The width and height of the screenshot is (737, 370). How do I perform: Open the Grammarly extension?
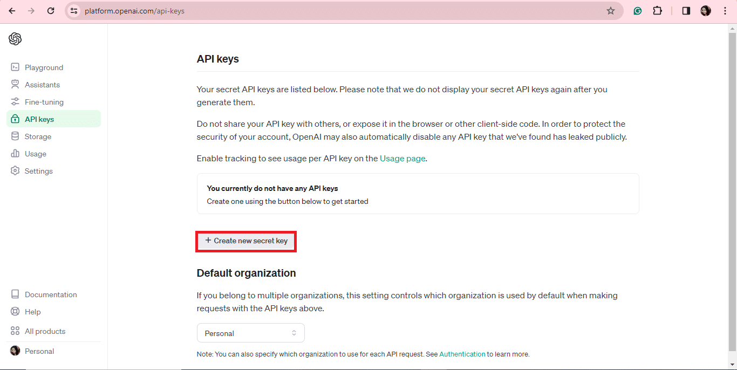click(638, 10)
